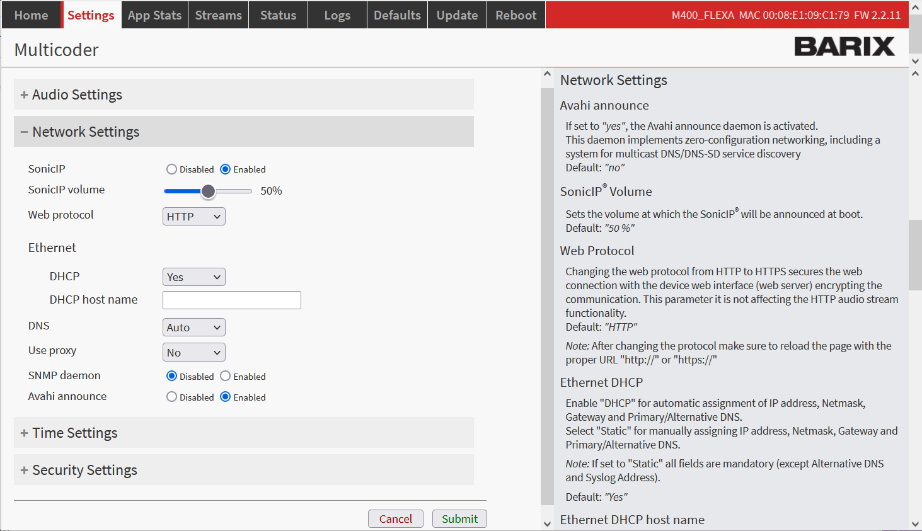The height and width of the screenshot is (531, 922).
Task: Open the Web protocol dropdown
Action: pyautogui.click(x=193, y=217)
